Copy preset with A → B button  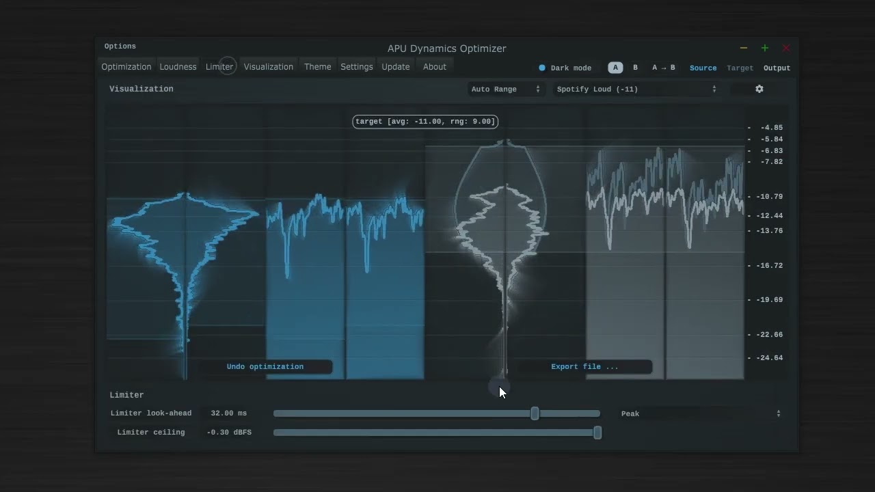coord(663,68)
